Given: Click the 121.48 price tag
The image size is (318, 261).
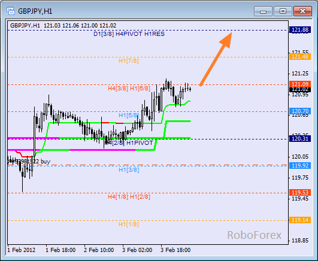Looking at the screenshot, I should pyautogui.click(x=300, y=57).
